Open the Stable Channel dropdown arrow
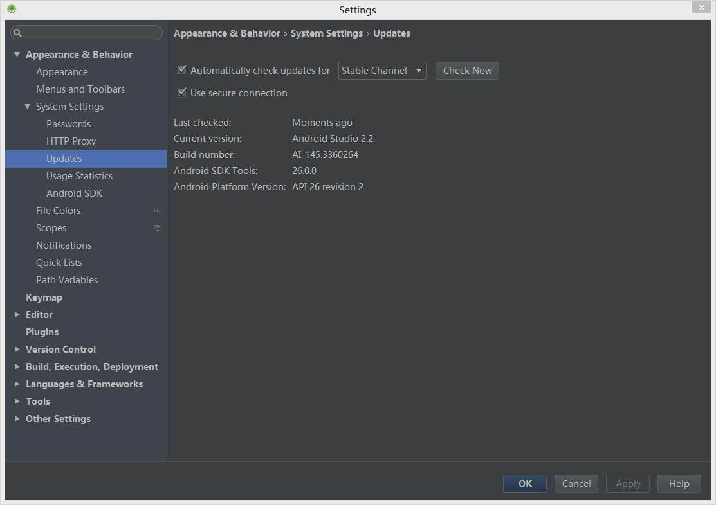Image resolution: width=716 pixels, height=505 pixels. [x=419, y=71]
